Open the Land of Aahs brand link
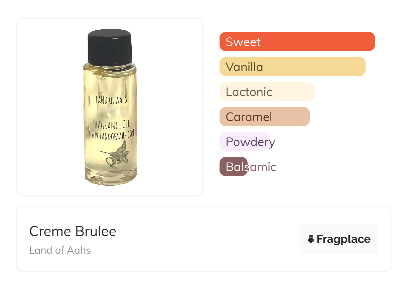407x288 pixels. coord(60,250)
